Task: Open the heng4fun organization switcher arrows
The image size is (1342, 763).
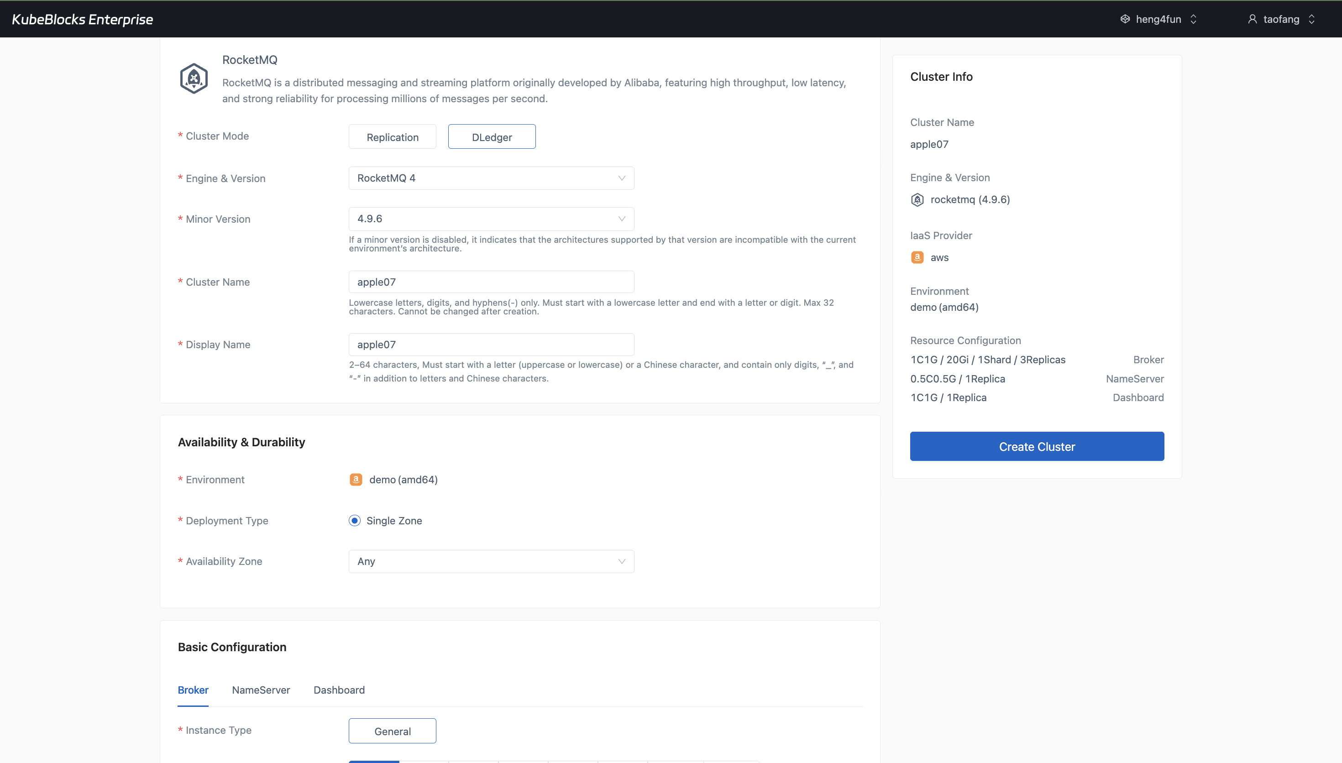Action: click(x=1193, y=19)
